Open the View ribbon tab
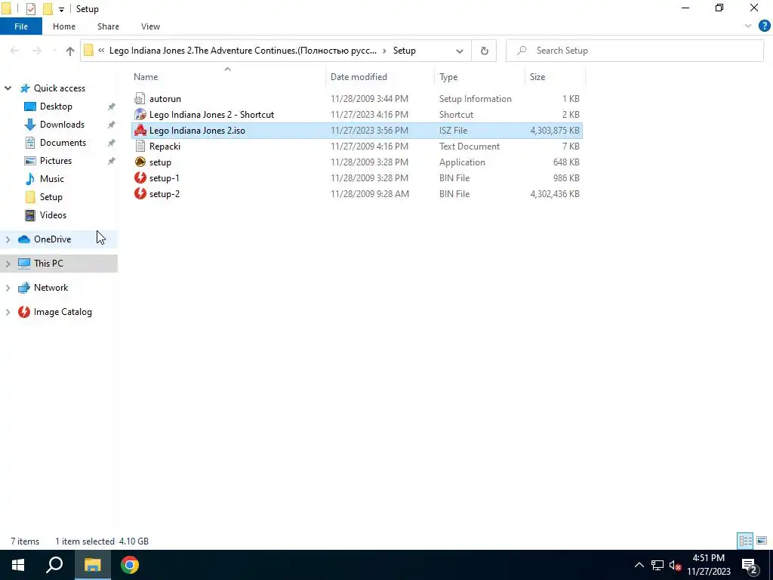The image size is (773, 580). coord(150,26)
